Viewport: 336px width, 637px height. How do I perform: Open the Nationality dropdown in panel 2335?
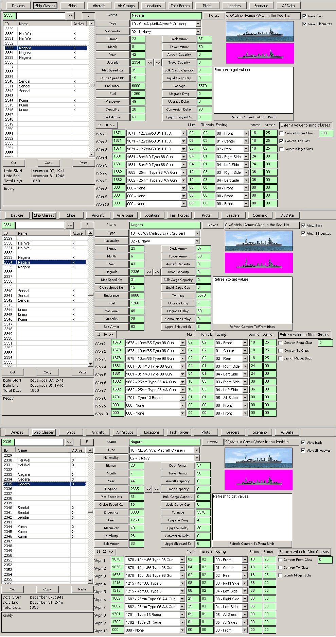point(197,458)
